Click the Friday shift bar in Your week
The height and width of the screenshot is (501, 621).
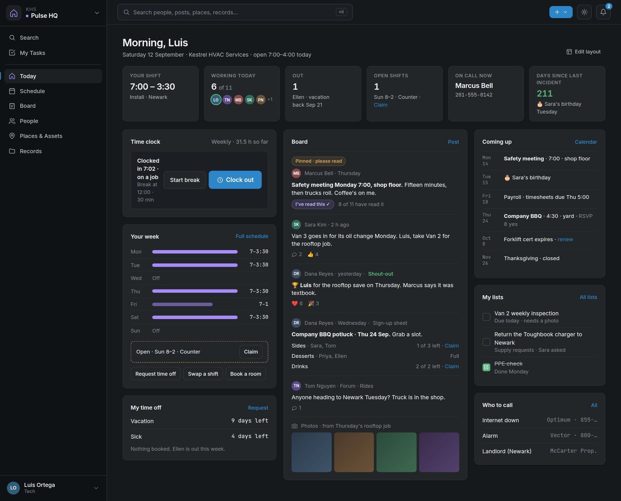pyautogui.click(x=182, y=304)
